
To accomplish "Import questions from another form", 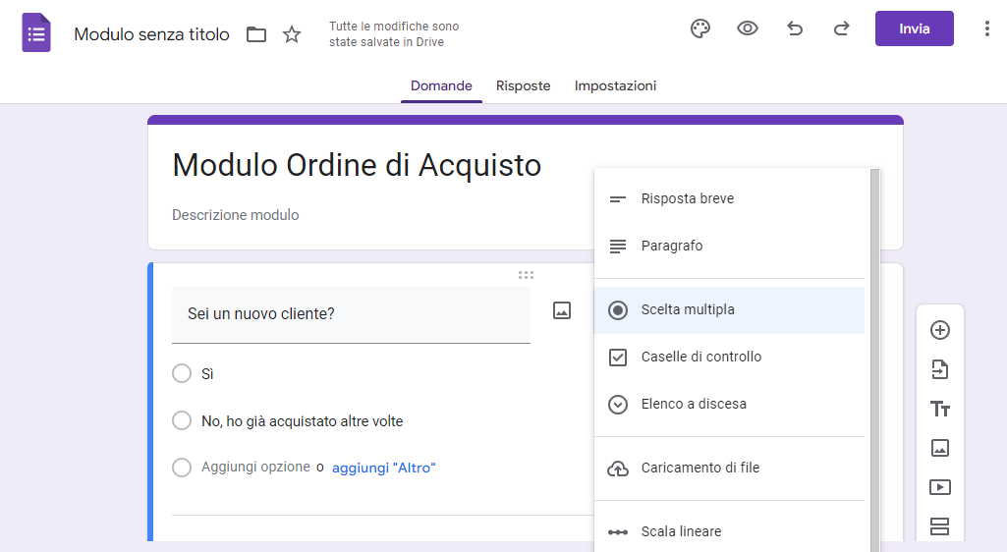I will [940, 369].
